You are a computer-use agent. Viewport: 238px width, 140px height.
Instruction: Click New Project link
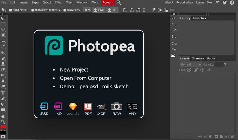pos(74,69)
